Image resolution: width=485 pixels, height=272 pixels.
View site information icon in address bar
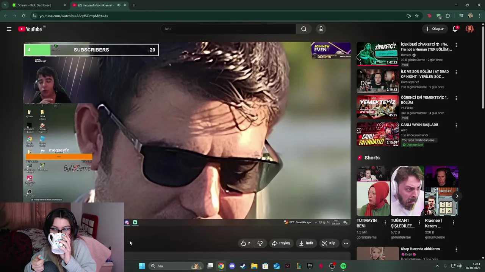pyautogui.click(x=34, y=16)
